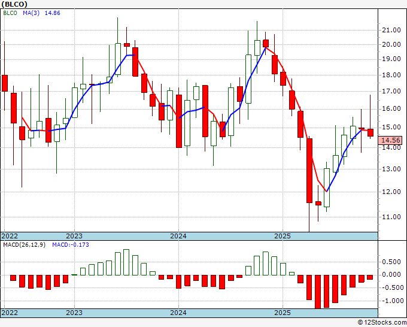The height and width of the screenshot is (327, 407).
Task: Click 2023 on the MACD timeline
Action: 74,313
